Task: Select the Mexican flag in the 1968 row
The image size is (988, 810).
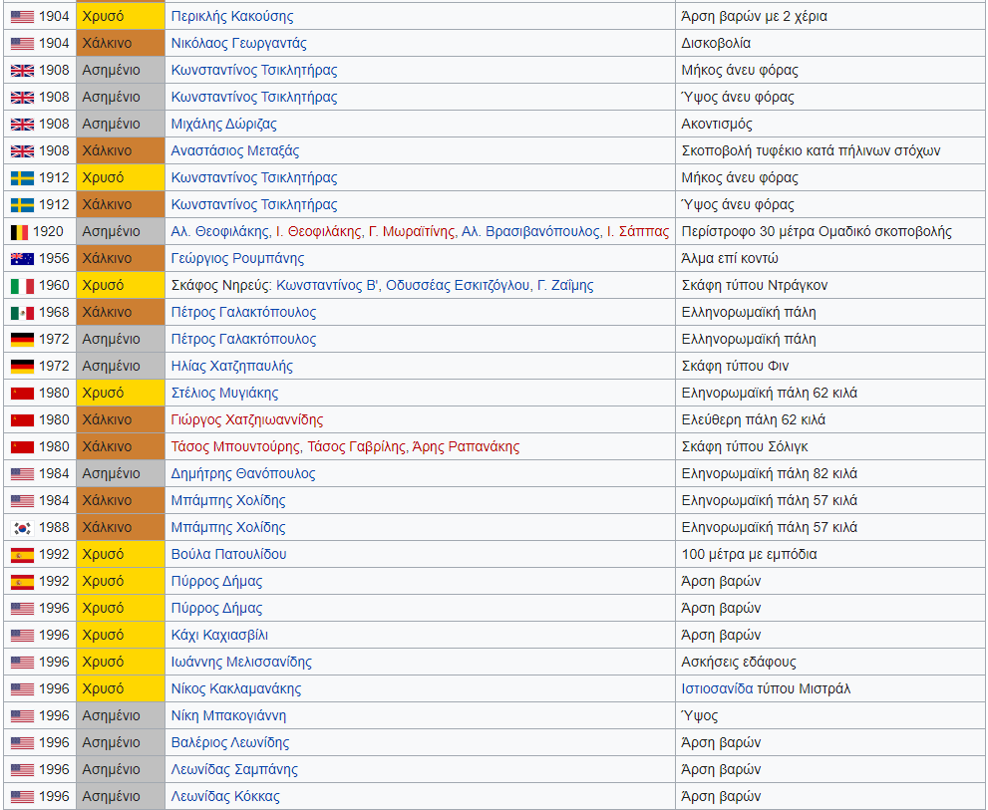Action: point(22,312)
